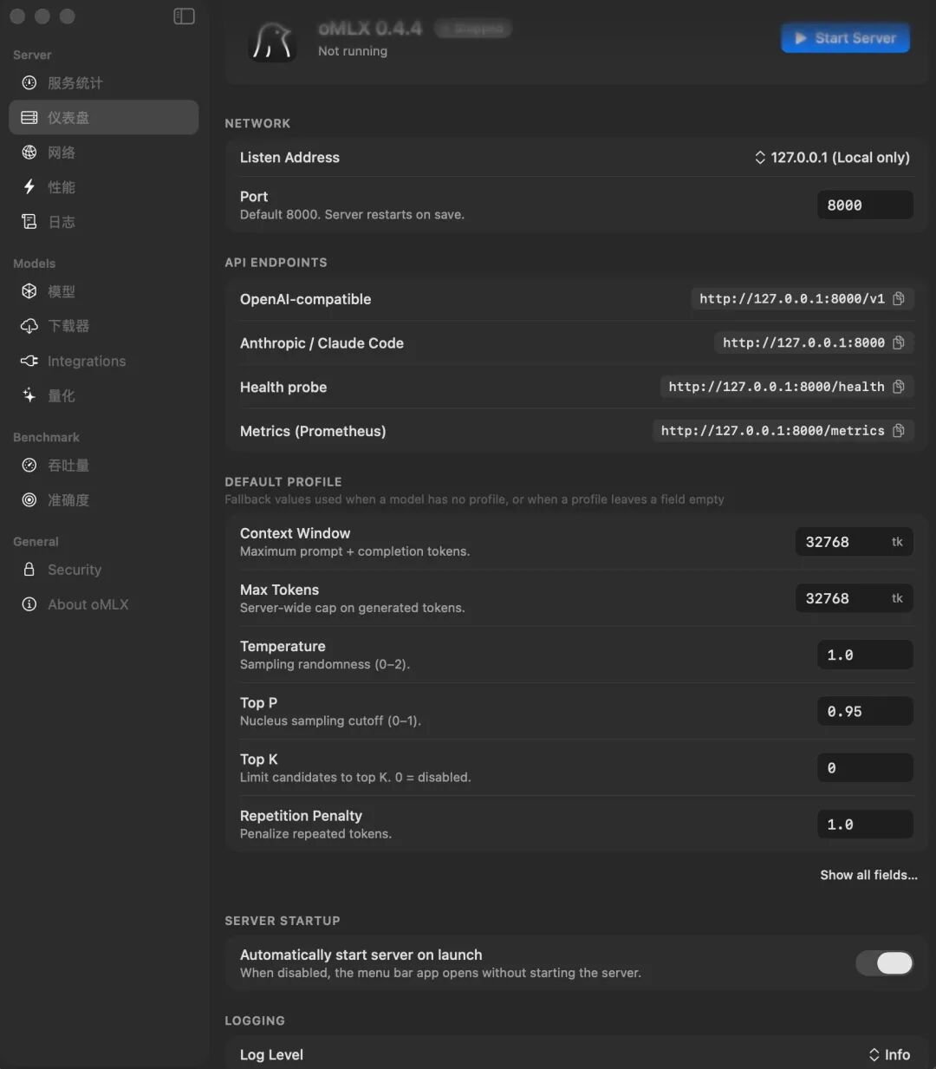
Task: Copy the Metrics (Prometheus) URL
Action: (899, 431)
